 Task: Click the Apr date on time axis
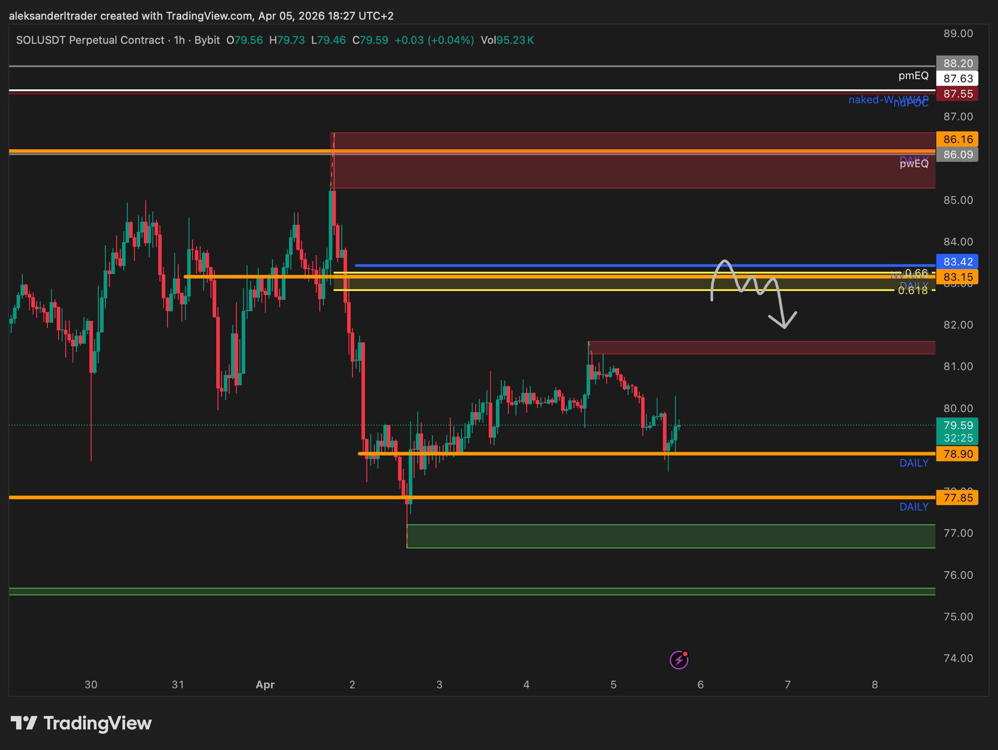(265, 684)
